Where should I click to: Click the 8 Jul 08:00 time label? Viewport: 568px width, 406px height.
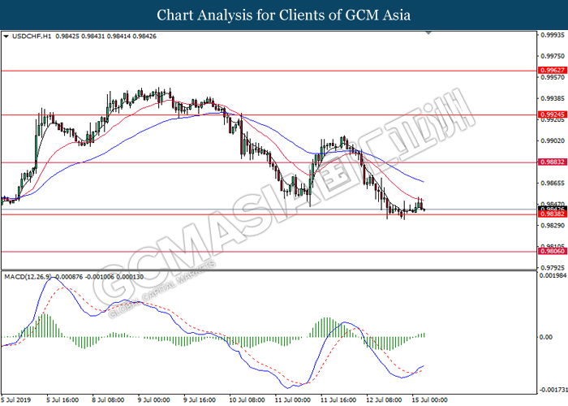[108, 400]
